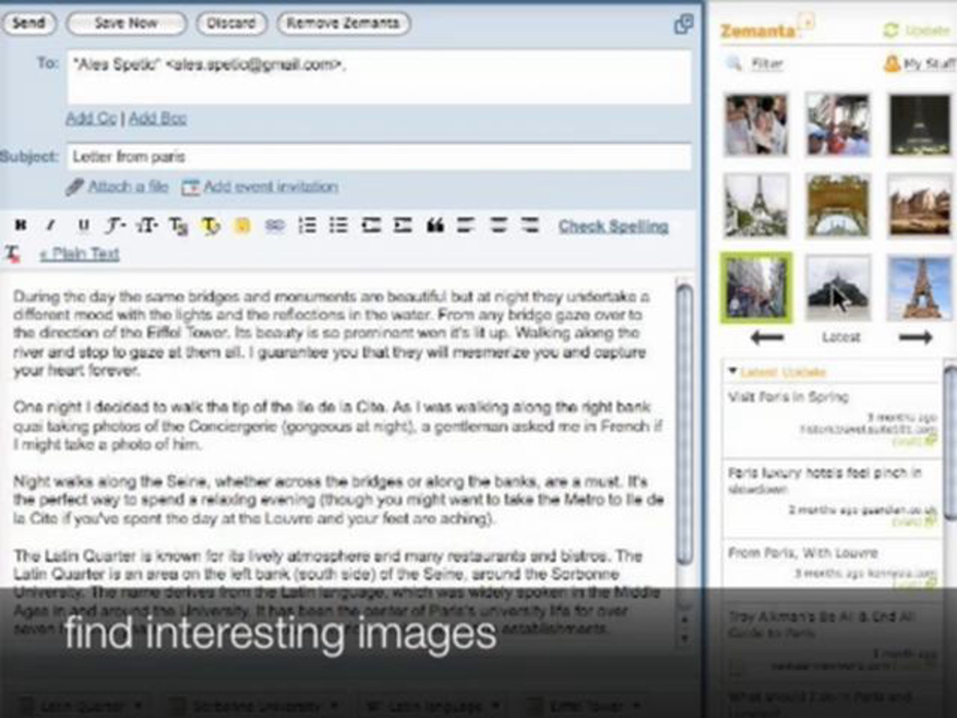The width and height of the screenshot is (957, 718).
Task: Choose a text highlight color
Action: tap(211, 226)
